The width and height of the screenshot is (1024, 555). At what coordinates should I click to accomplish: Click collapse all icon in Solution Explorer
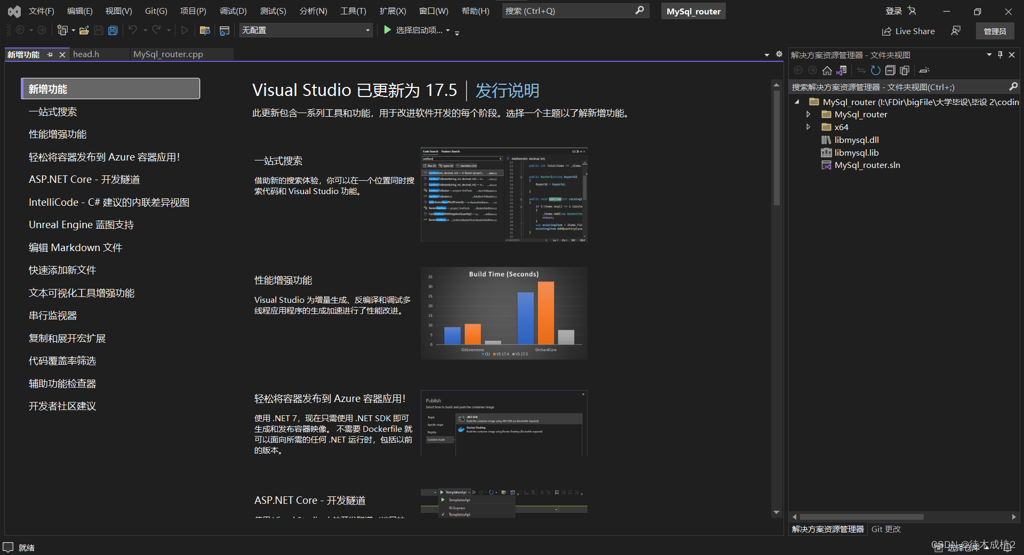pyautogui.click(x=890, y=70)
